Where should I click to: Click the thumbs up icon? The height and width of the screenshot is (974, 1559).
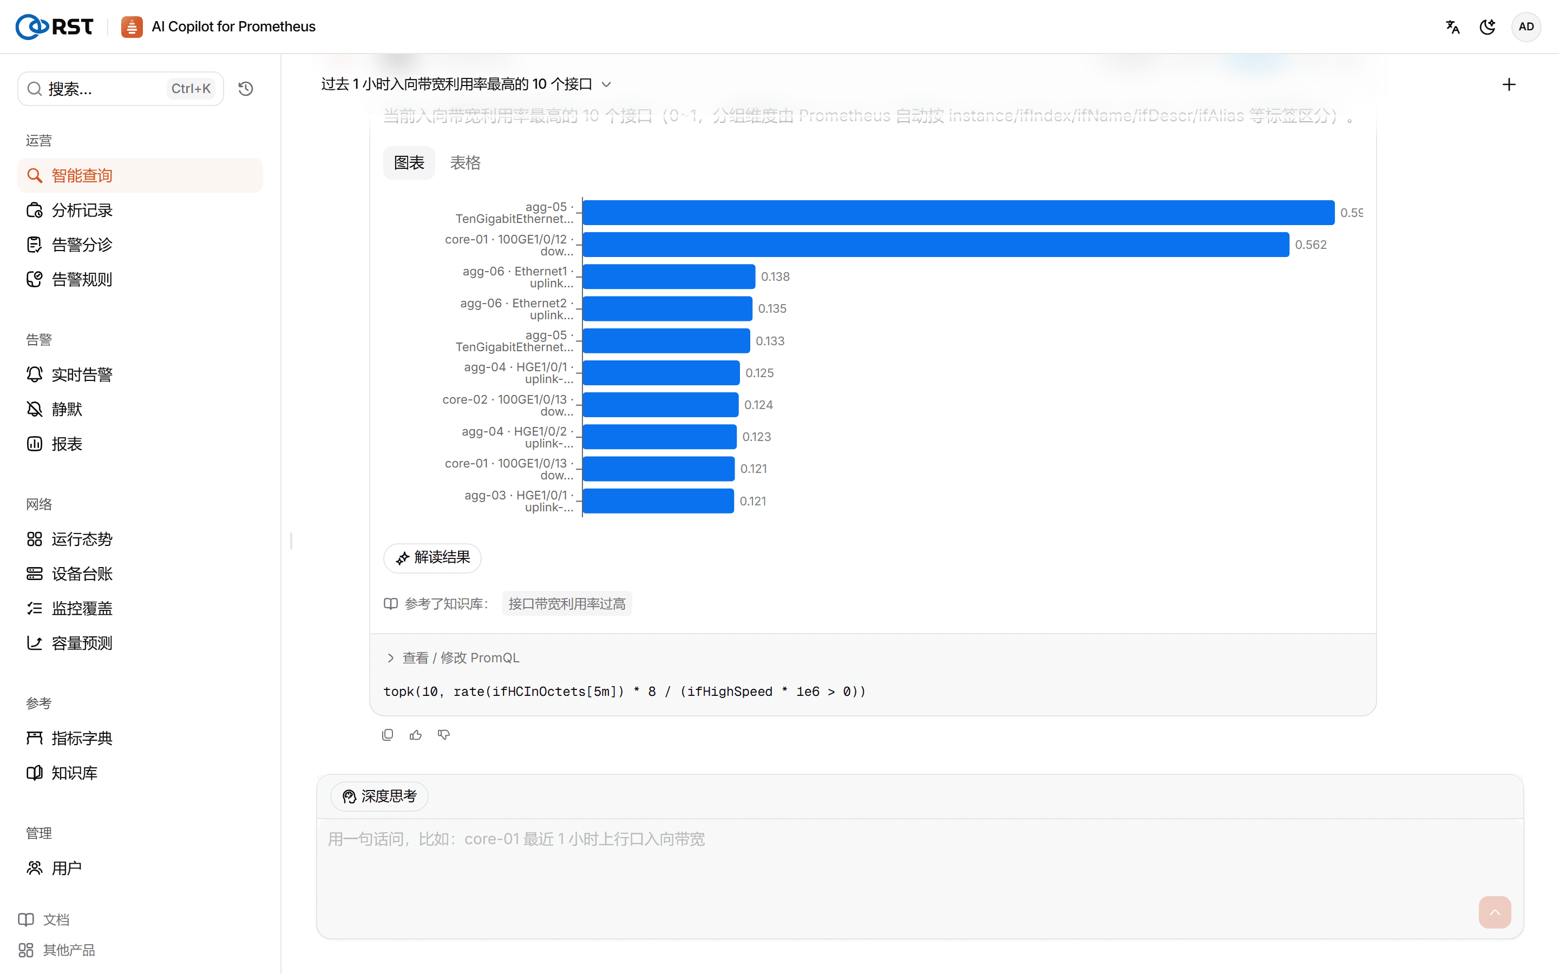point(416,735)
